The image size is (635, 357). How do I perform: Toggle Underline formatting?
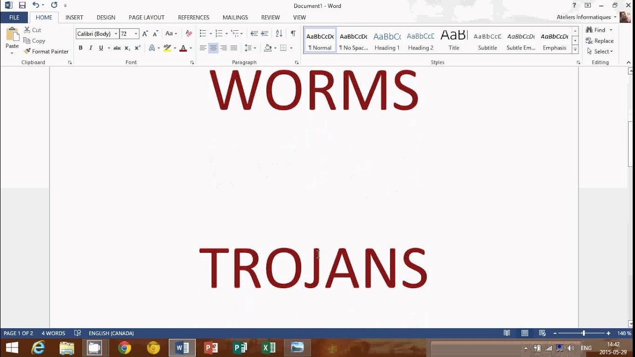point(101,48)
